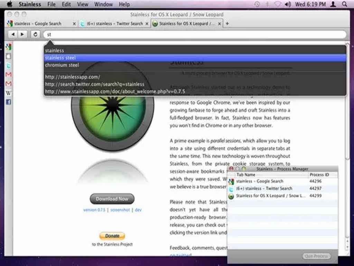This screenshot has height=266, width=354.
Task: Click process ID 44299 cell
Action: [315, 196]
